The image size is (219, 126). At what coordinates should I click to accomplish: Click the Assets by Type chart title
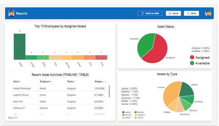[167, 74]
